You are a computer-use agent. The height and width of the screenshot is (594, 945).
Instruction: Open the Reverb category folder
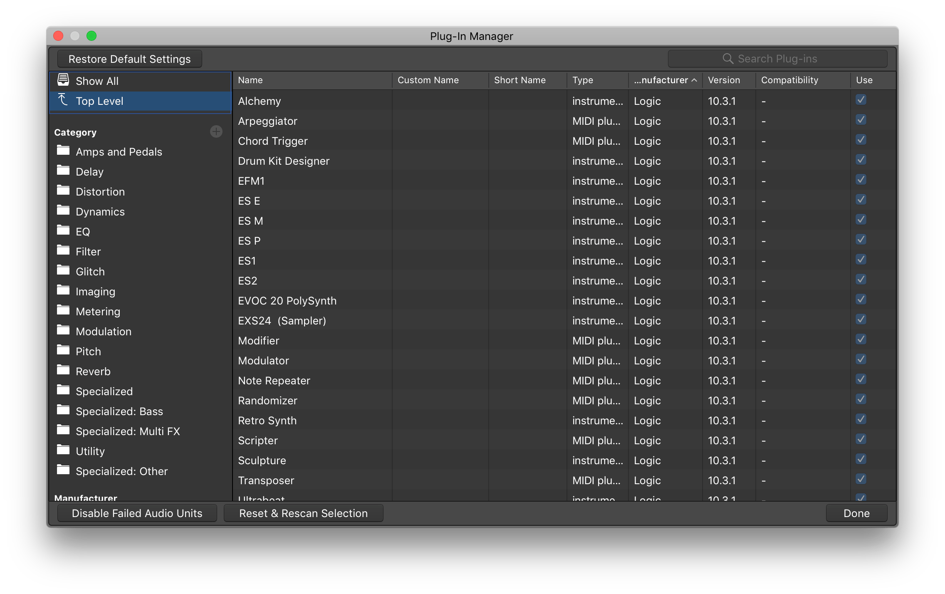(x=93, y=371)
